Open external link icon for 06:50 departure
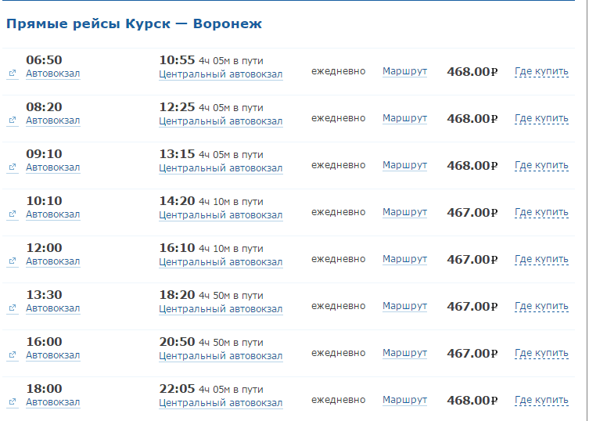The width and height of the screenshot is (589, 421). [13, 73]
